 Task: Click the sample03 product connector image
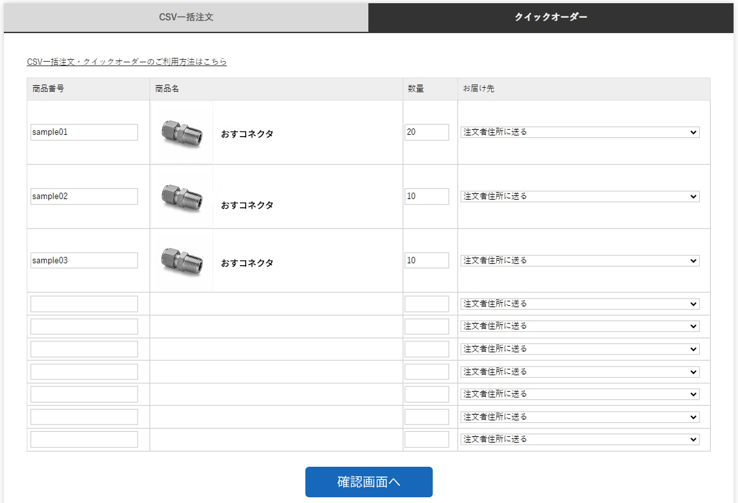[x=182, y=260]
